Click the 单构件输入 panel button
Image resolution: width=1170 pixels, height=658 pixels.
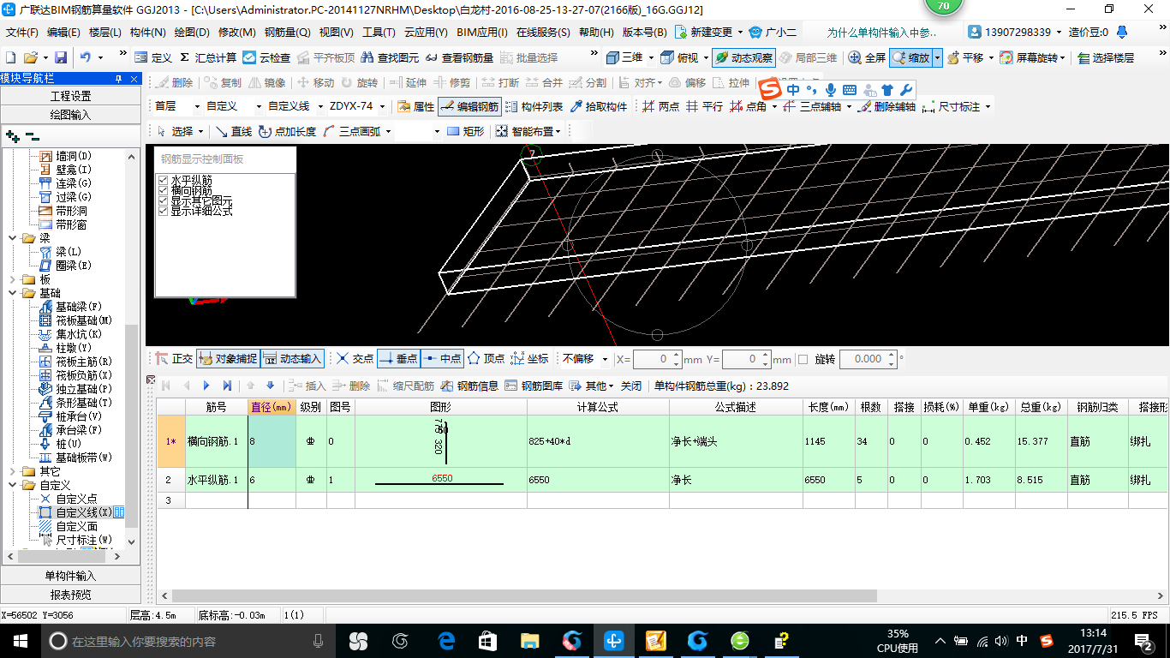coord(70,576)
